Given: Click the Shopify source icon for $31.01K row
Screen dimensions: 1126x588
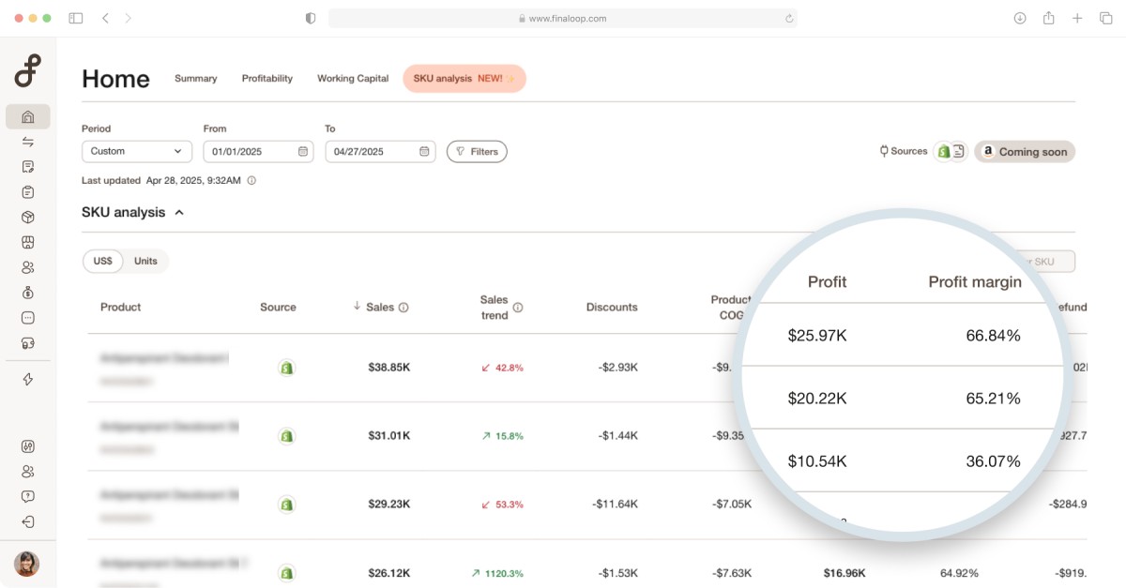Looking at the screenshot, I should pos(287,436).
